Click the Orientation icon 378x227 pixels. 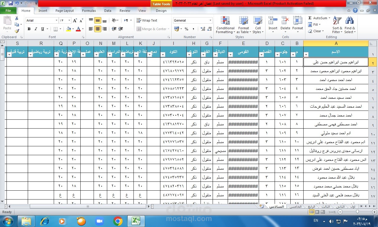point(114,20)
